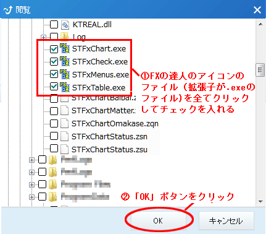Click the browse dialog title bar icon
Image resolution: width=266 pixels, height=234 pixels.
point(8,10)
